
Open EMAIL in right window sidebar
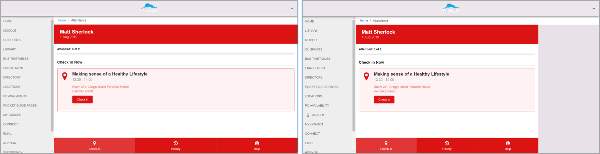click(x=309, y=143)
